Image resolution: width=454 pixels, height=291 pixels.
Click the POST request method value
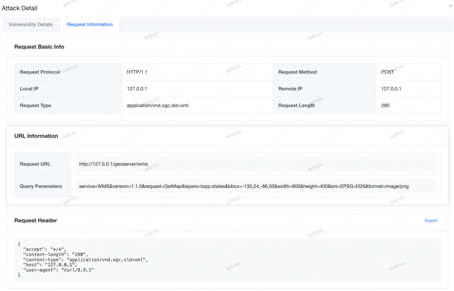coord(387,72)
